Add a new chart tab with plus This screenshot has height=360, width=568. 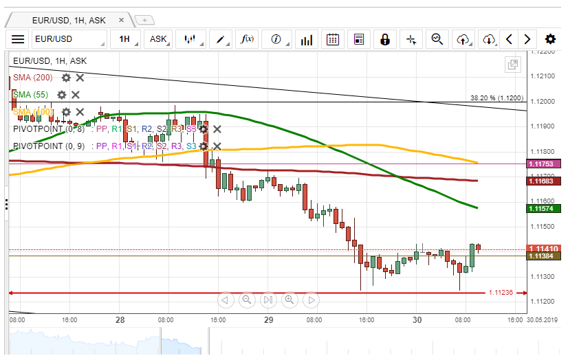(x=144, y=20)
